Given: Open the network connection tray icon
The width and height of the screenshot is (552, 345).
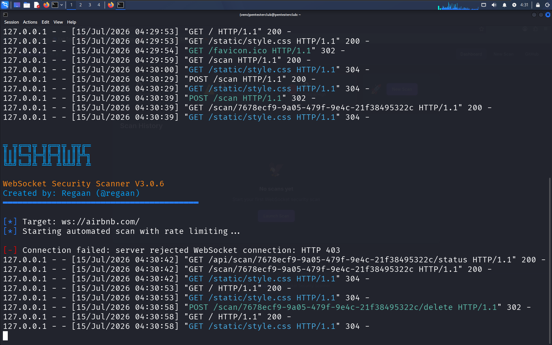Looking at the screenshot, I should point(484,5).
